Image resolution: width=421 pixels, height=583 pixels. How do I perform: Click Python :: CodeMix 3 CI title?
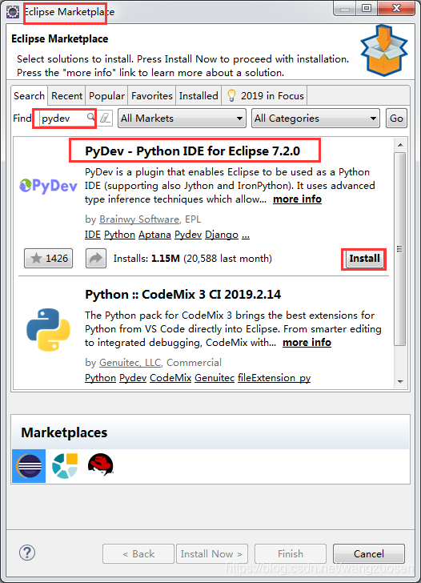tap(182, 295)
